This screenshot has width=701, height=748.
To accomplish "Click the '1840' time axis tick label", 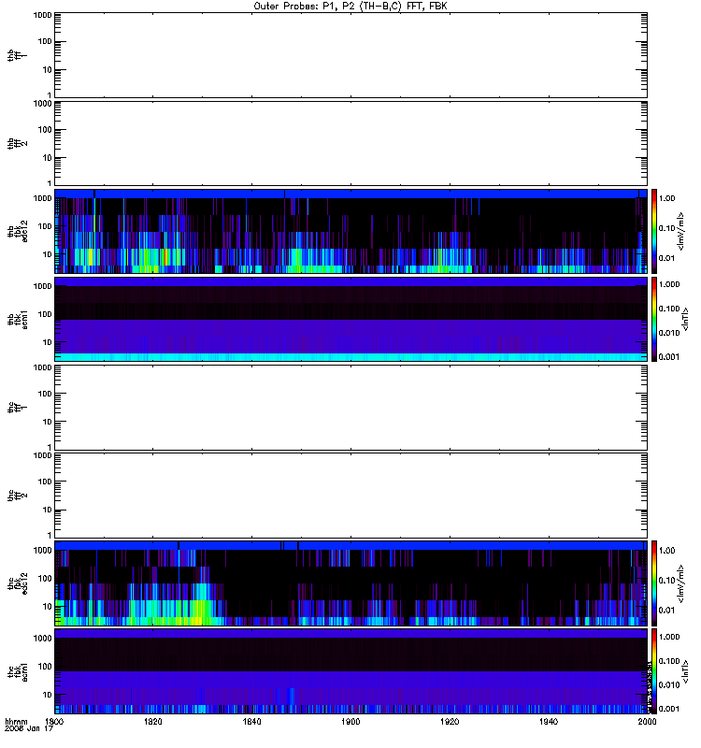I will point(251,721).
